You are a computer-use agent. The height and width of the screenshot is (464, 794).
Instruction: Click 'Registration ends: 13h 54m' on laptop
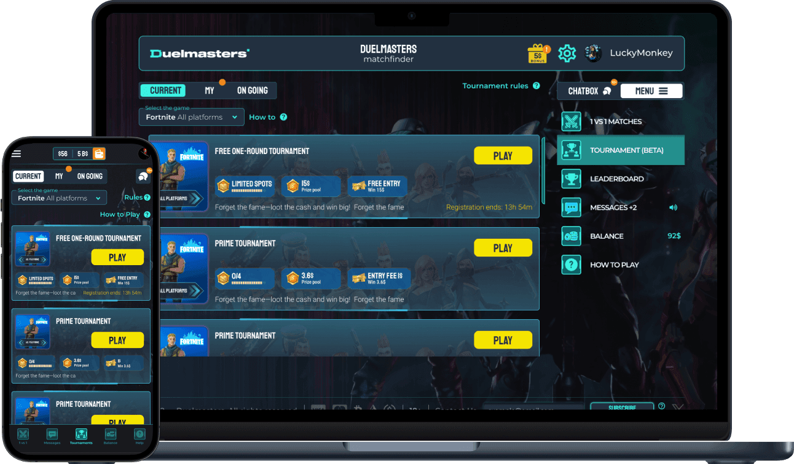pyautogui.click(x=489, y=207)
